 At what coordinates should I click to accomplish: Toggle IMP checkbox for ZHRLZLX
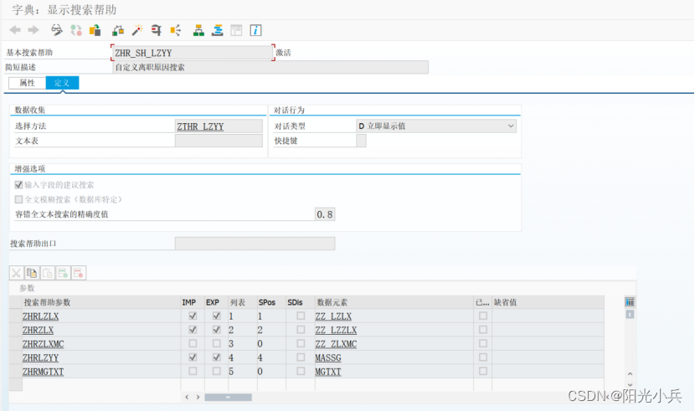point(193,316)
